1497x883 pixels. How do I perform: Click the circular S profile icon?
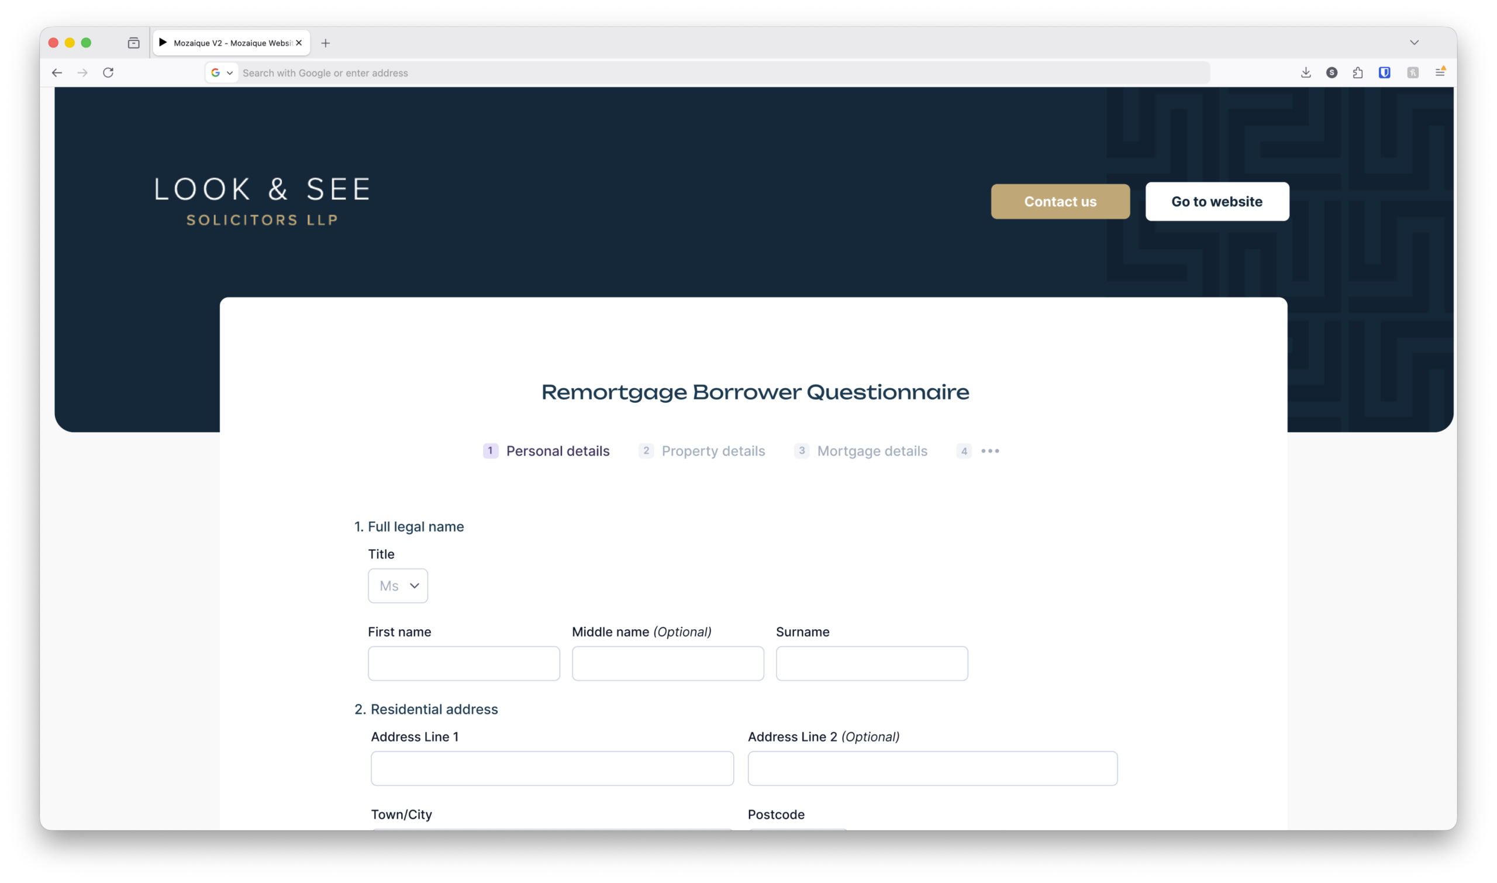(1332, 73)
